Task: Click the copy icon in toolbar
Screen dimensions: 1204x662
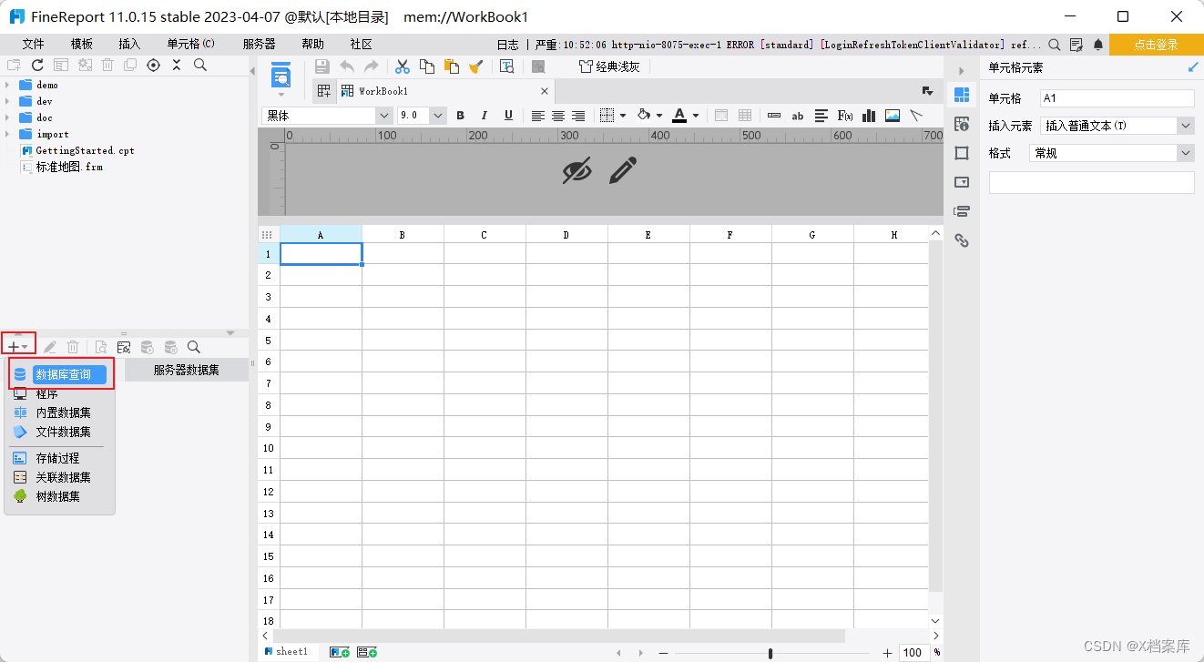Action: [426, 66]
